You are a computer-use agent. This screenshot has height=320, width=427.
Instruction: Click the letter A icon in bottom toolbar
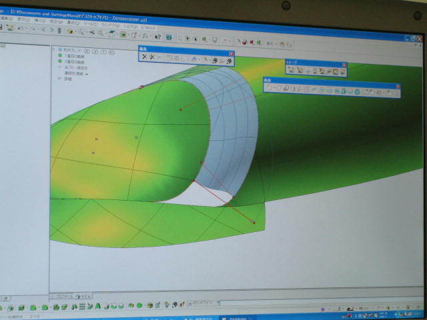click(x=98, y=307)
